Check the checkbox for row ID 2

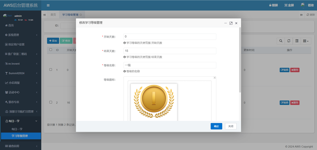[51, 102]
